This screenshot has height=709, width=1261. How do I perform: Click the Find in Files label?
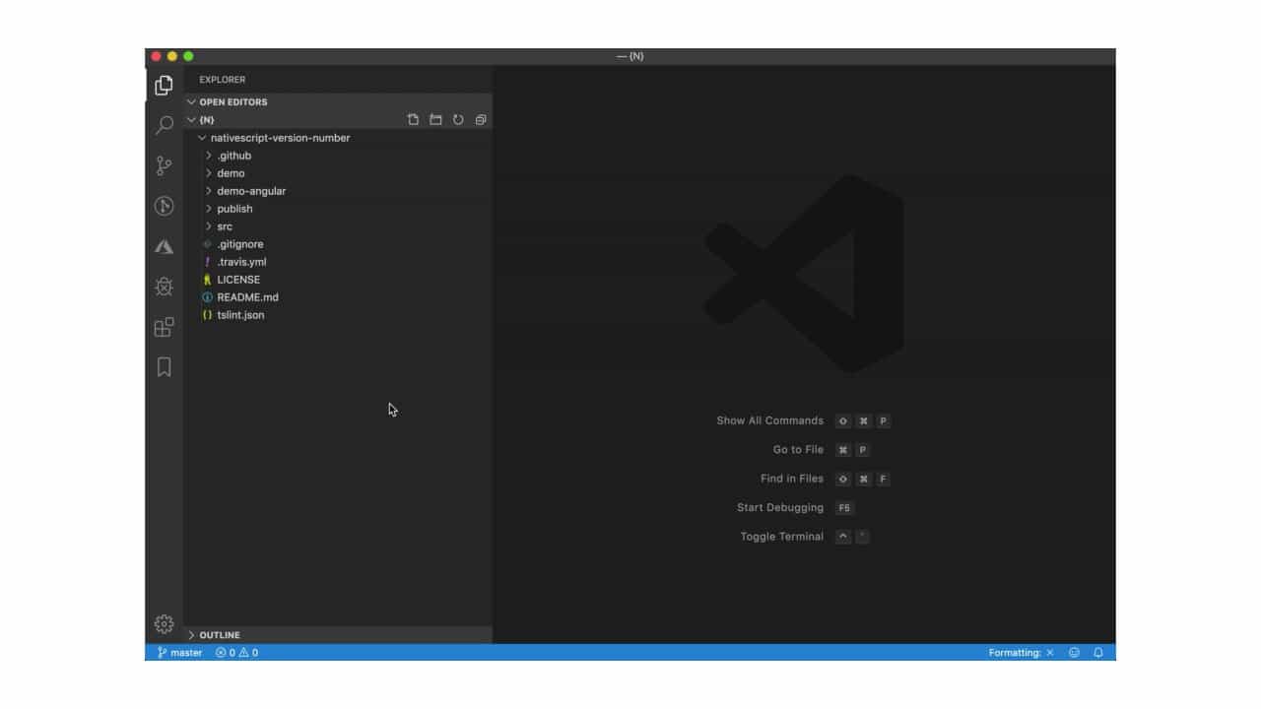tap(792, 479)
